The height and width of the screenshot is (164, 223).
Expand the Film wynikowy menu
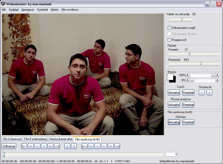[x=70, y=10]
